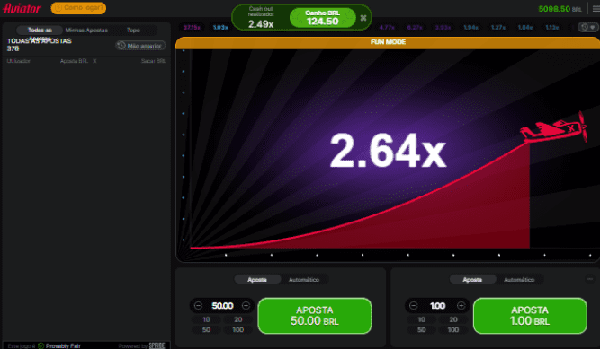Open the 37.15x round result

(x=192, y=28)
